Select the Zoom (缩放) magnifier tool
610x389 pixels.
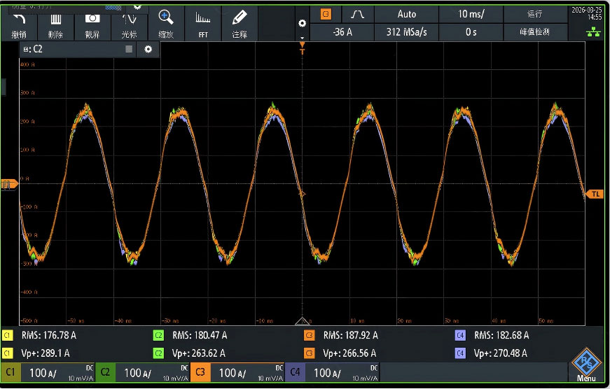(x=166, y=24)
